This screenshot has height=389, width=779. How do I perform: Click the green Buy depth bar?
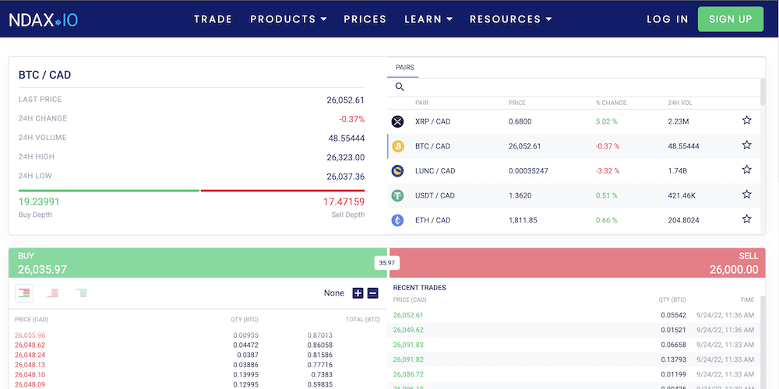109,190
